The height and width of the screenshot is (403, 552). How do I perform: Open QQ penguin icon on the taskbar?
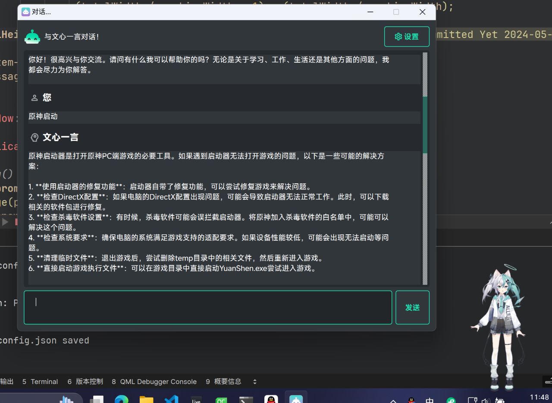coord(271,399)
